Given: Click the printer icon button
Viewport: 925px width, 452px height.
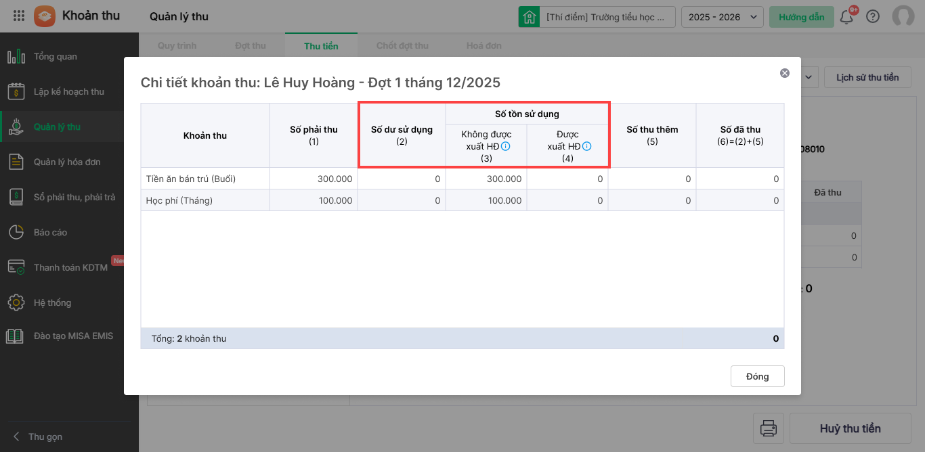Looking at the screenshot, I should pos(768,428).
